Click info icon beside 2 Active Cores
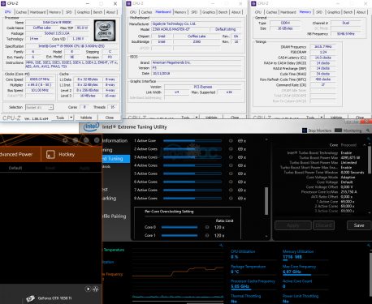This screenshot has width=372, height=304. [x=231, y=149]
